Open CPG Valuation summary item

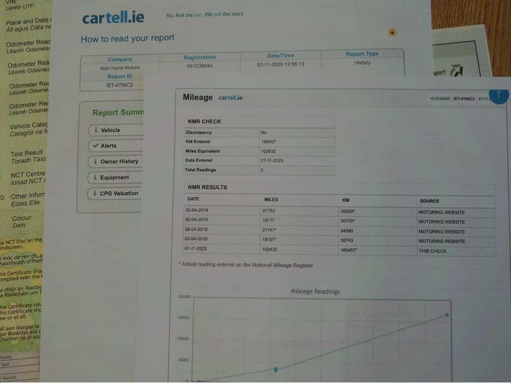119,193
